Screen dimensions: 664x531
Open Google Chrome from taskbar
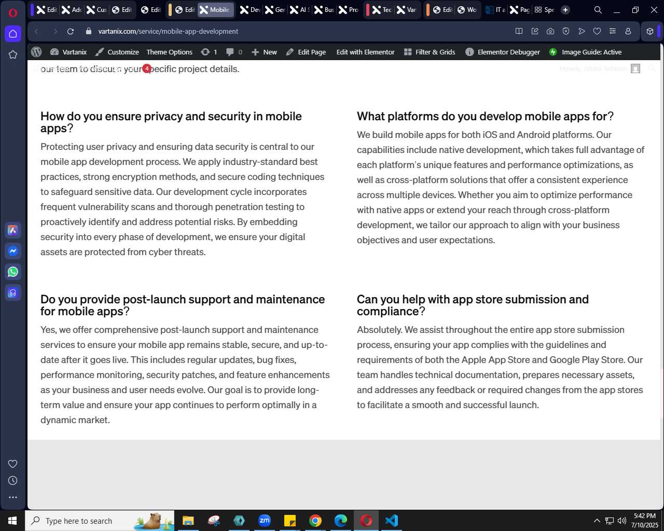pos(315,521)
